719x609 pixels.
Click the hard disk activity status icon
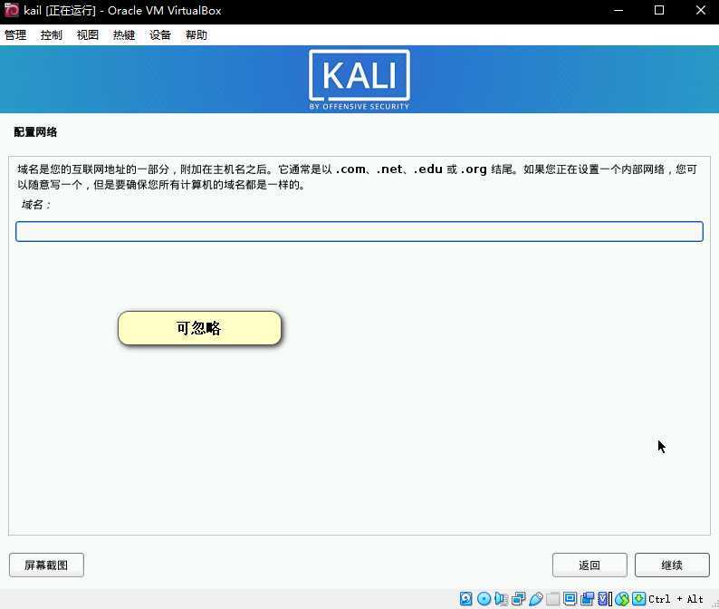[x=465, y=598]
